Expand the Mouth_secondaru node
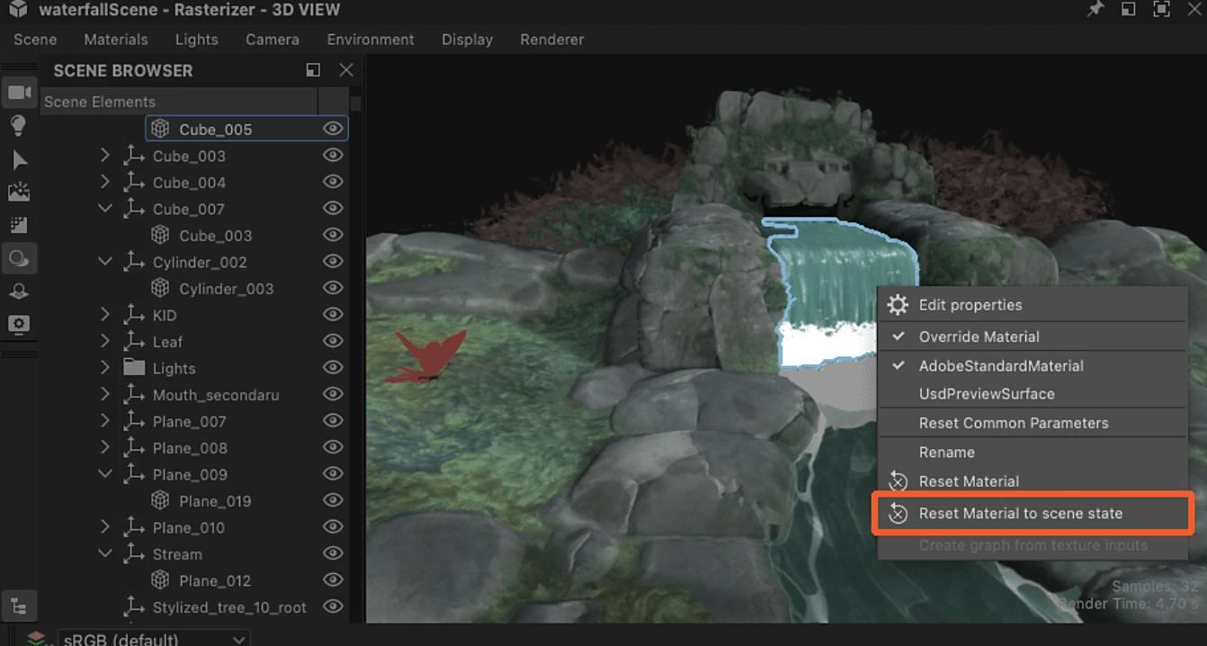 pos(105,394)
